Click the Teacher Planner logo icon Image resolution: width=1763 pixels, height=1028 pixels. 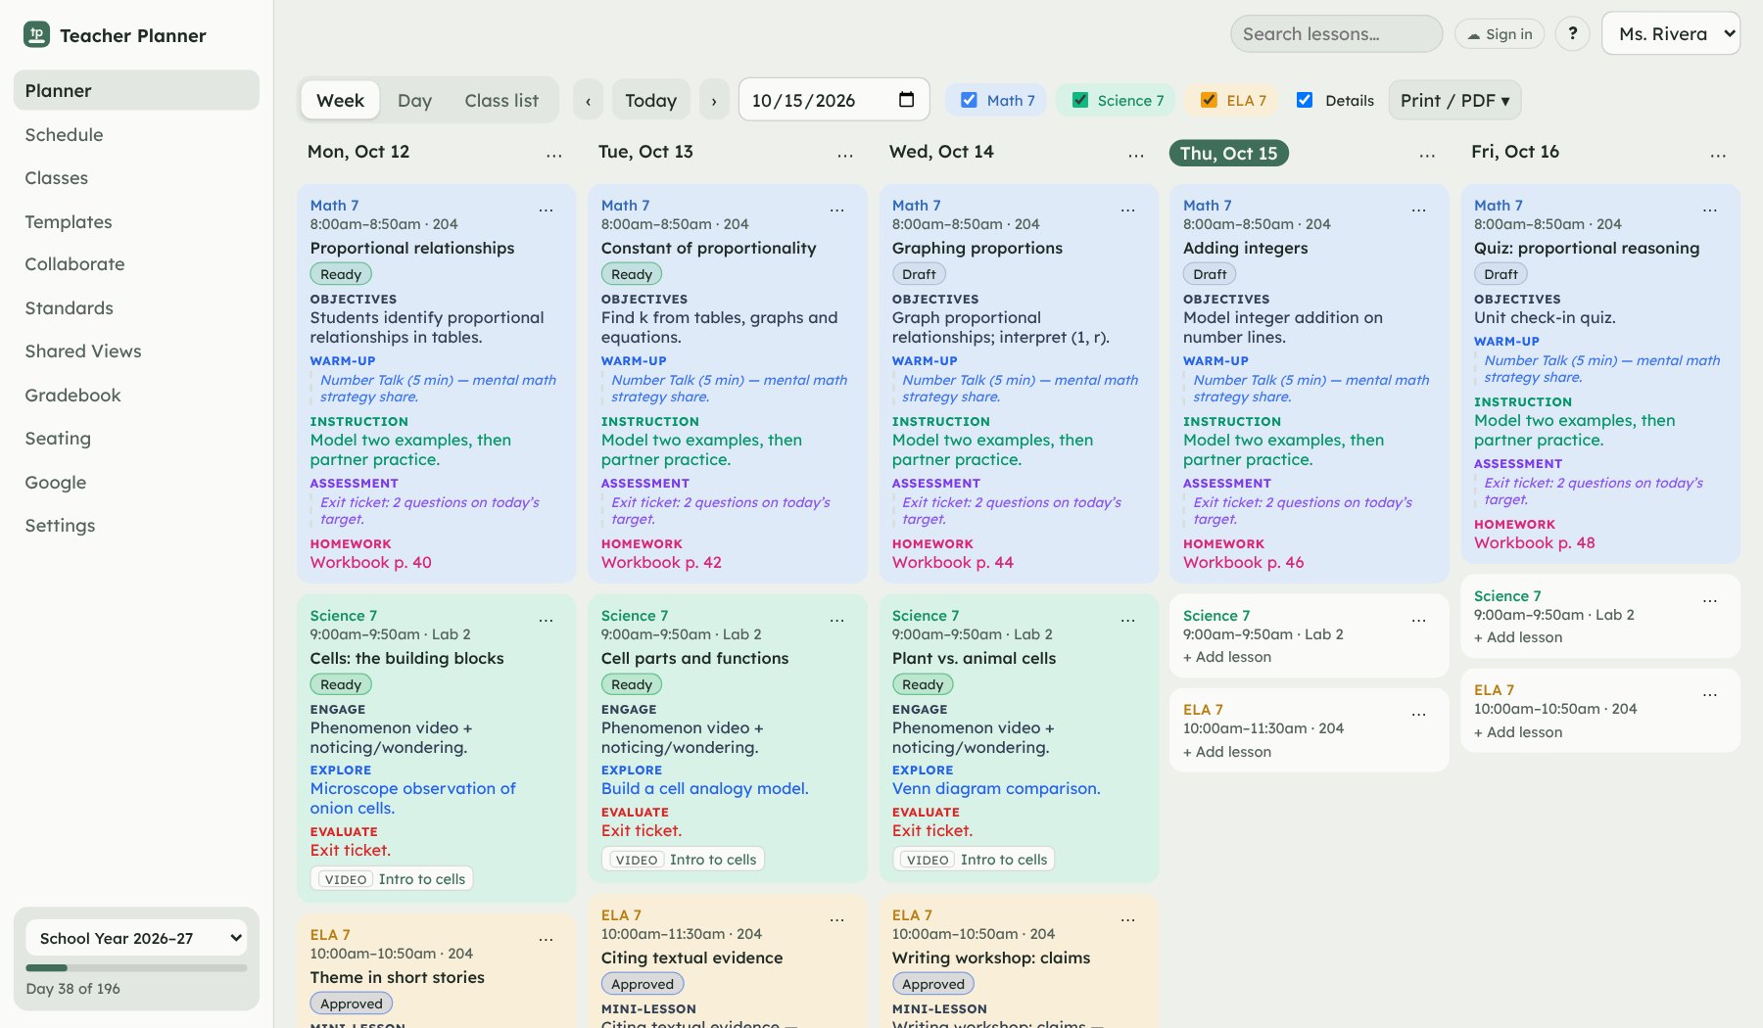(x=36, y=35)
